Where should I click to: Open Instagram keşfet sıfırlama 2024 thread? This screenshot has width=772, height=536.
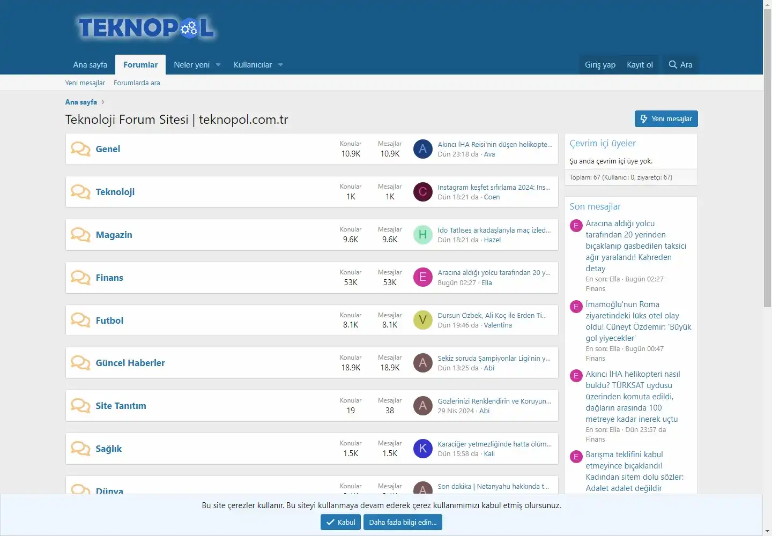[494, 187]
